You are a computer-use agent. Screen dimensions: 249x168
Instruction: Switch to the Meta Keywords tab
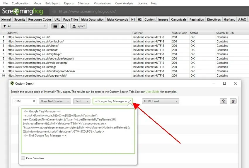point(118,20)
